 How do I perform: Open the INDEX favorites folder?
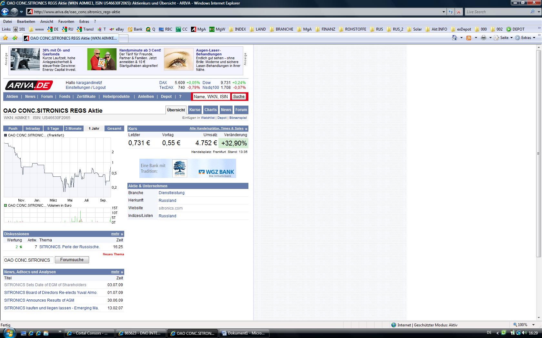click(237, 29)
